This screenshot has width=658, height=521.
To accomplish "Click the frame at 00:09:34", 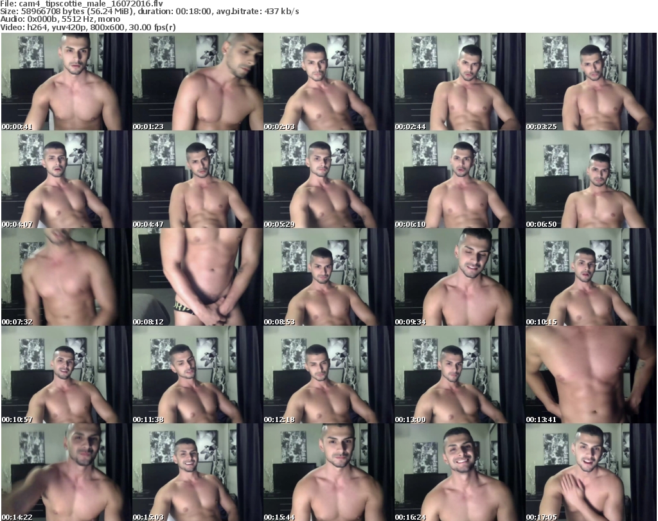I will 459,278.
